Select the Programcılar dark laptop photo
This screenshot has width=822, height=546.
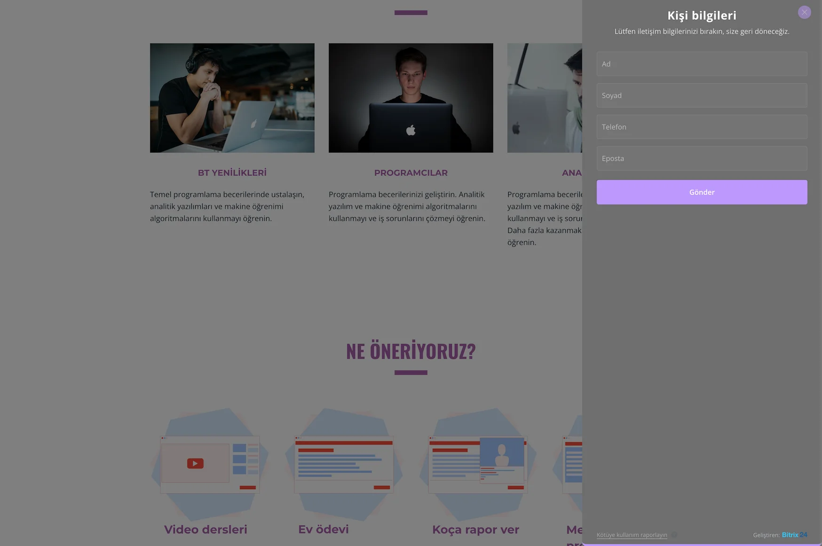[x=411, y=98]
